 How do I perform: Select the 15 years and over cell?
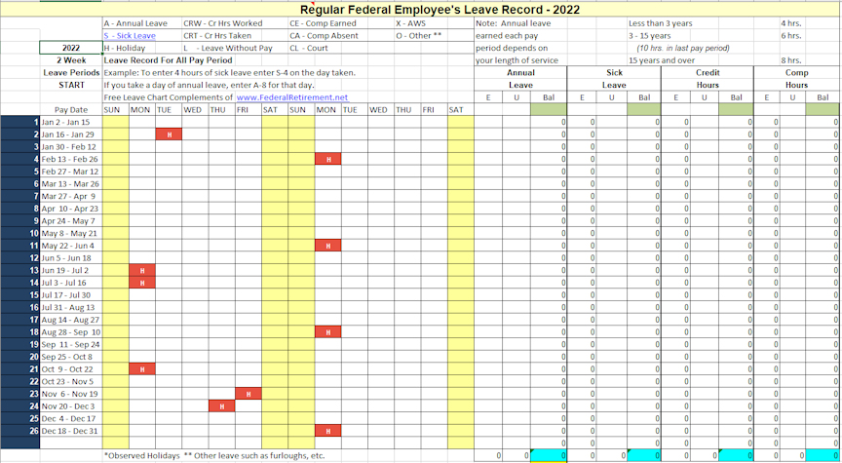[662, 60]
